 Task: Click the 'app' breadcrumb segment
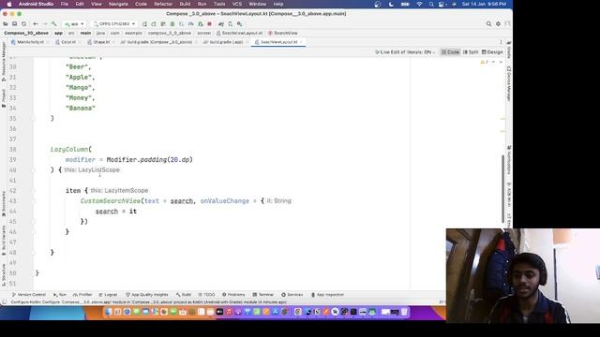click(58, 34)
